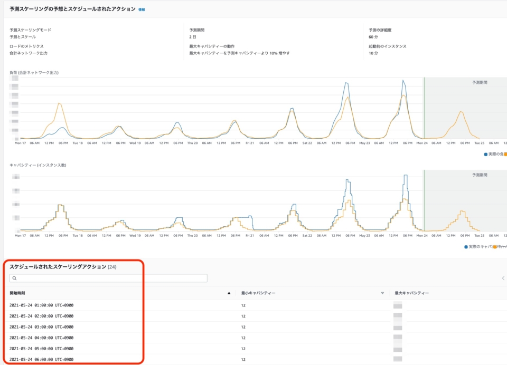Click the blue 実際のキャパシティー legend swatch

pyautogui.click(x=466, y=246)
